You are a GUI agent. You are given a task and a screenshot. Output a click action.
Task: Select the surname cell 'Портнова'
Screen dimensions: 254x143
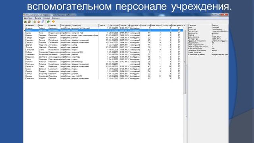(x=32, y=64)
